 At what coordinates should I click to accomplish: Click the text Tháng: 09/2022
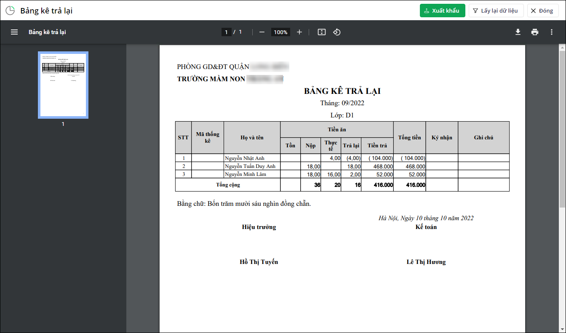[342, 103]
